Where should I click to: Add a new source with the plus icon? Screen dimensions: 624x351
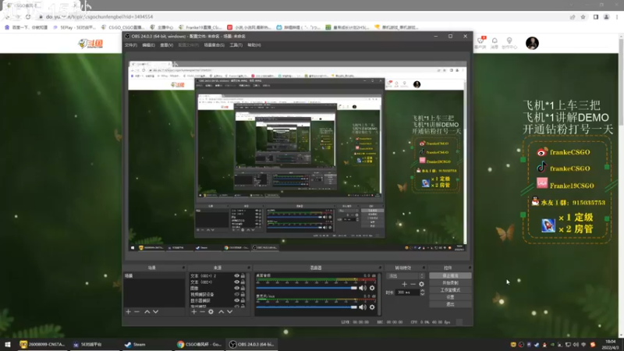pos(193,311)
